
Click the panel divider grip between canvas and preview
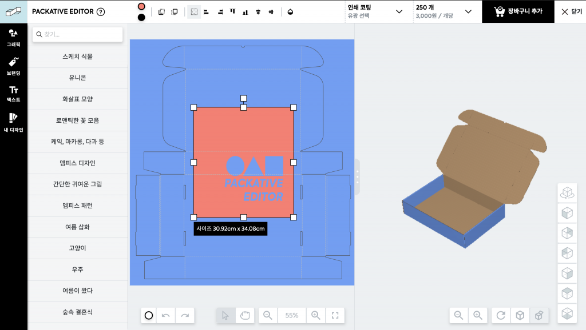357,177
